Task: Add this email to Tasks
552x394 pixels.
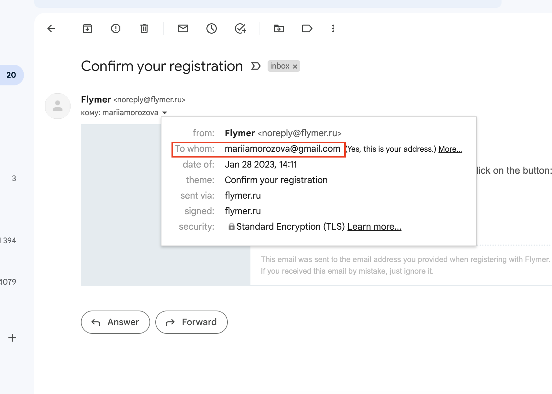Action: point(240,28)
